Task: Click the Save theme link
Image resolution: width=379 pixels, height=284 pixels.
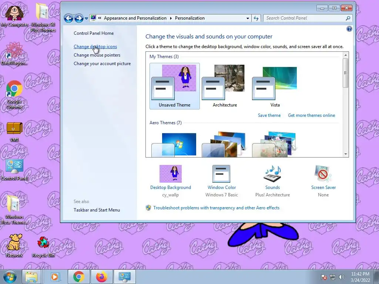Action: click(269, 115)
